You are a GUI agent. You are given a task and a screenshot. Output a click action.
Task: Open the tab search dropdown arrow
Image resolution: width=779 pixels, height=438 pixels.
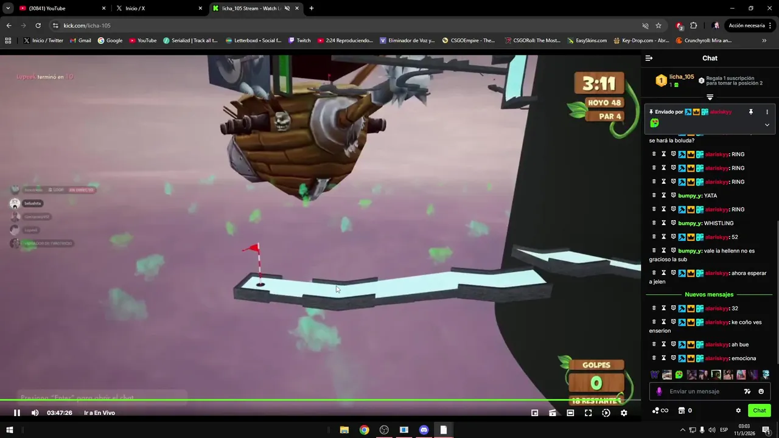click(7, 9)
